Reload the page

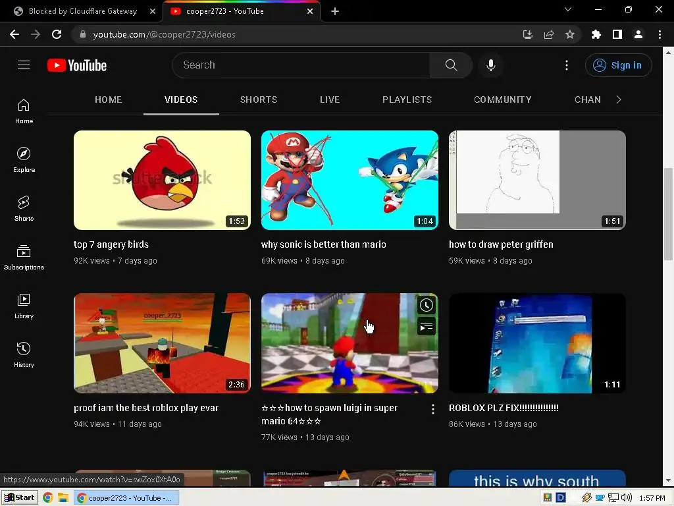[x=57, y=34]
